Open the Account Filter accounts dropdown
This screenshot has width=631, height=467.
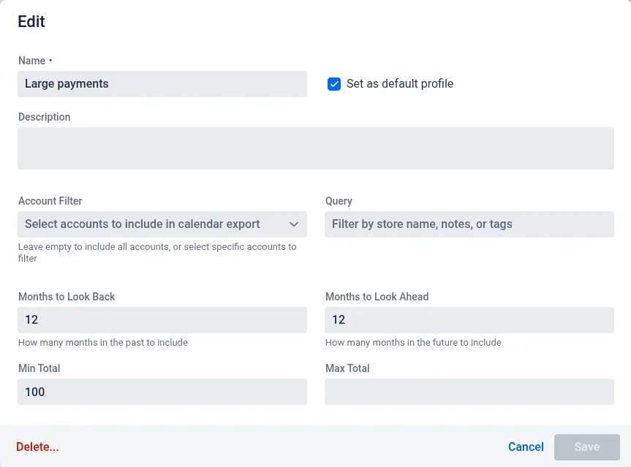(x=154, y=224)
